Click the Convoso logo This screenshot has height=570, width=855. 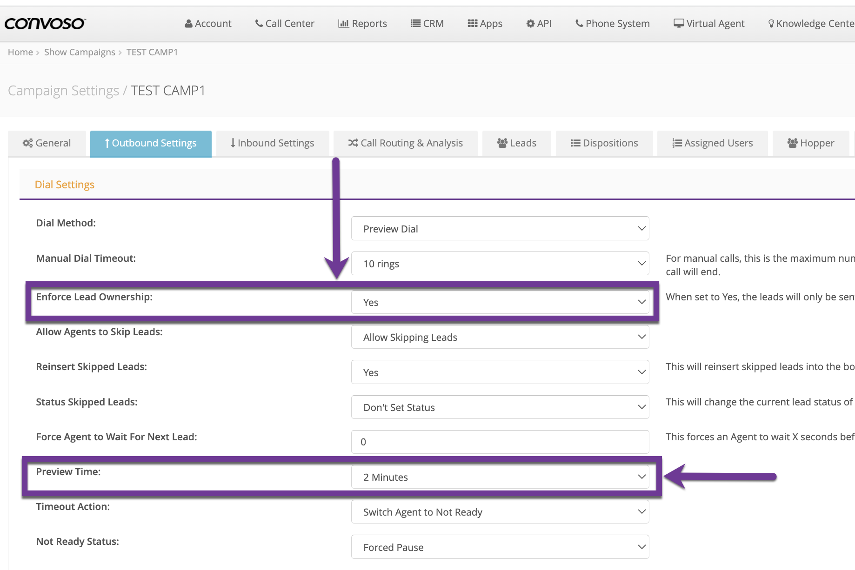tap(45, 23)
